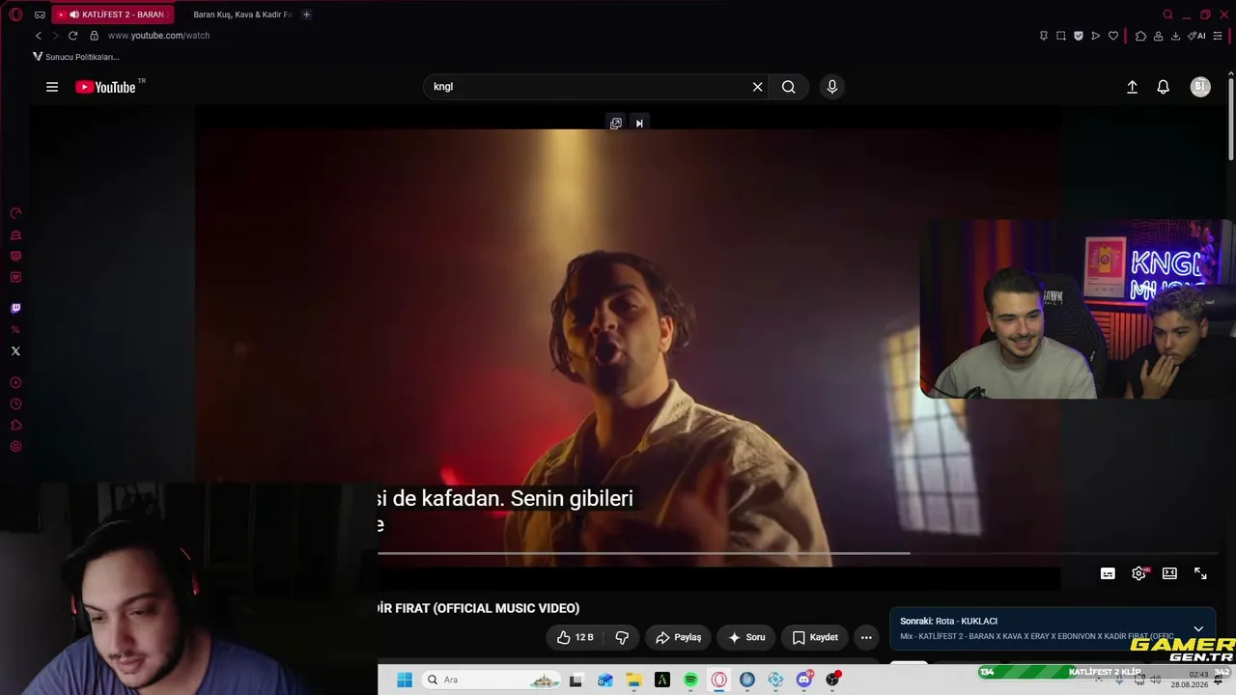Reload the YouTube page

(x=72, y=36)
